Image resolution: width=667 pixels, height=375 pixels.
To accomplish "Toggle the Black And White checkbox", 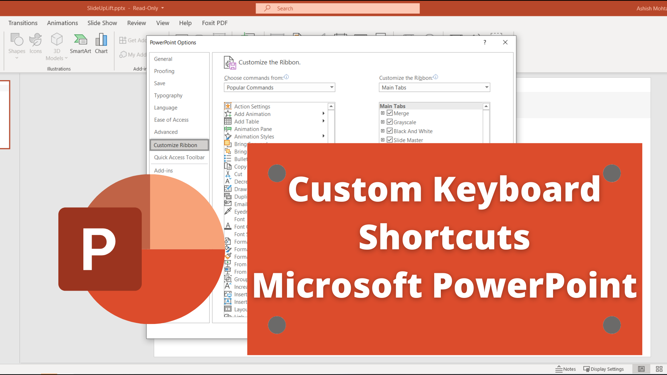I will click(x=390, y=131).
